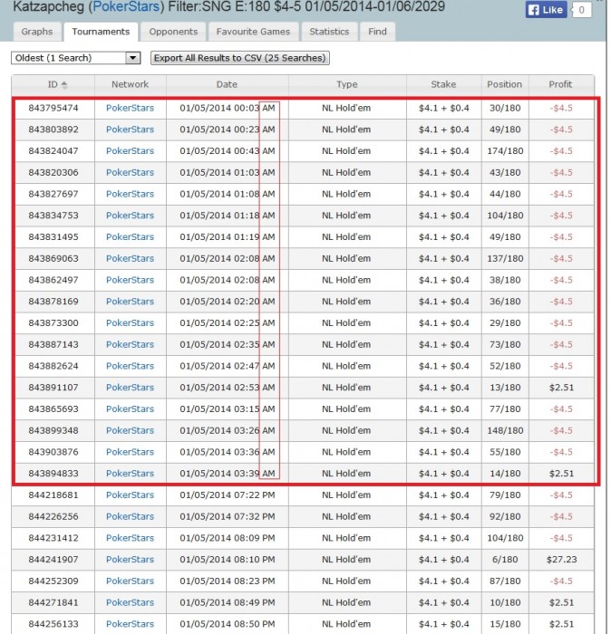The image size is (611, 634).
Task: Open PokerStars link for tournament 844226256
Action: pos(131,516)
